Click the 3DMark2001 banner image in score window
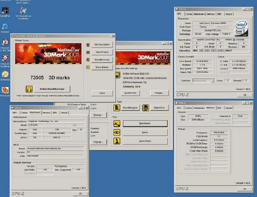 tap(48, 54)
